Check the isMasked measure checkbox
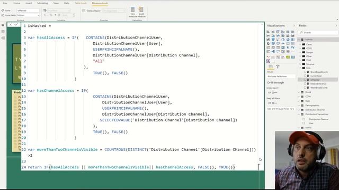 305,80
